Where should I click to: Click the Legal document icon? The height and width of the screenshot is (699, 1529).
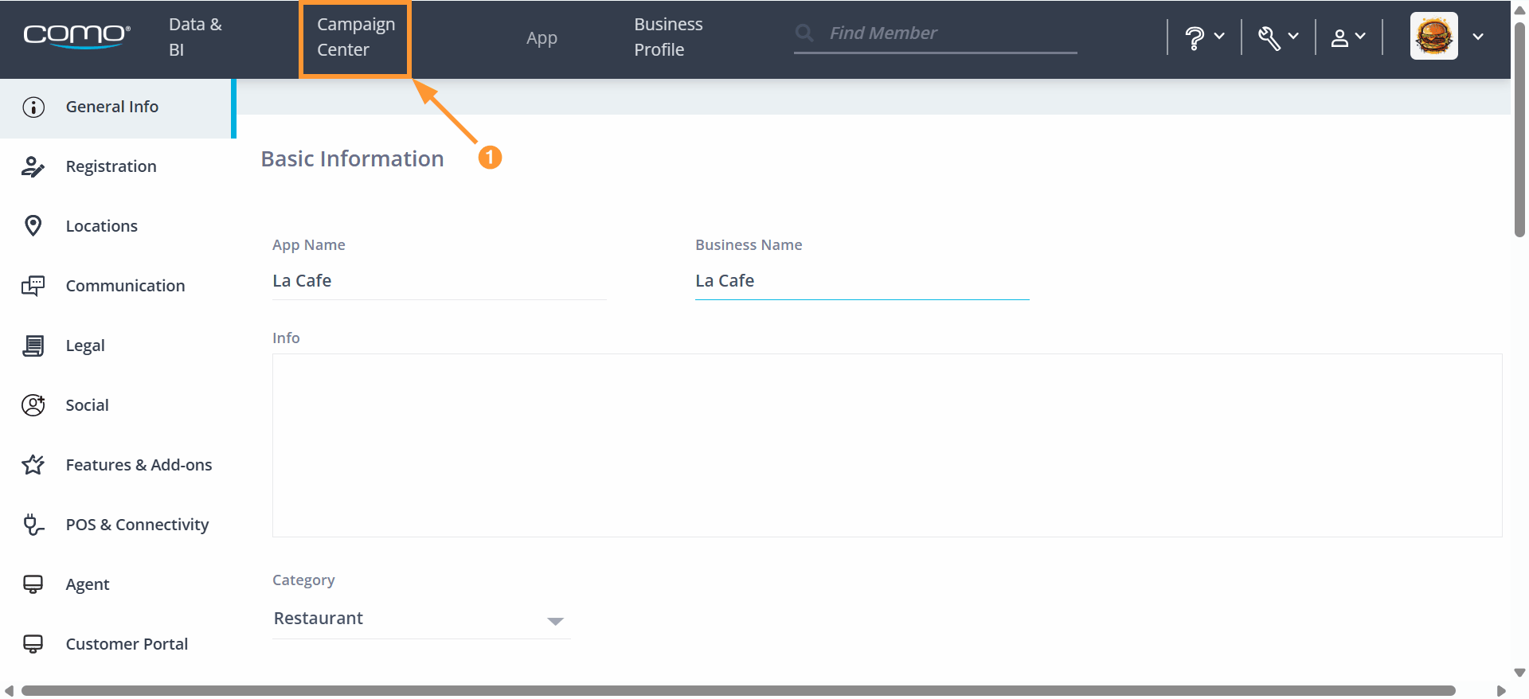[x=33, y=346]
